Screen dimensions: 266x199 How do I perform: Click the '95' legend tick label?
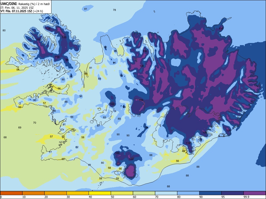[223, 197]
